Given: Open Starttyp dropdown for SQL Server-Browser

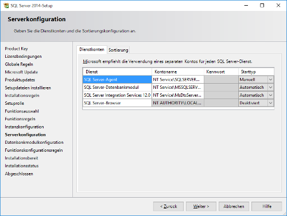Looking at the screenshot, I should pyautogui.click(x=270, y=103).
